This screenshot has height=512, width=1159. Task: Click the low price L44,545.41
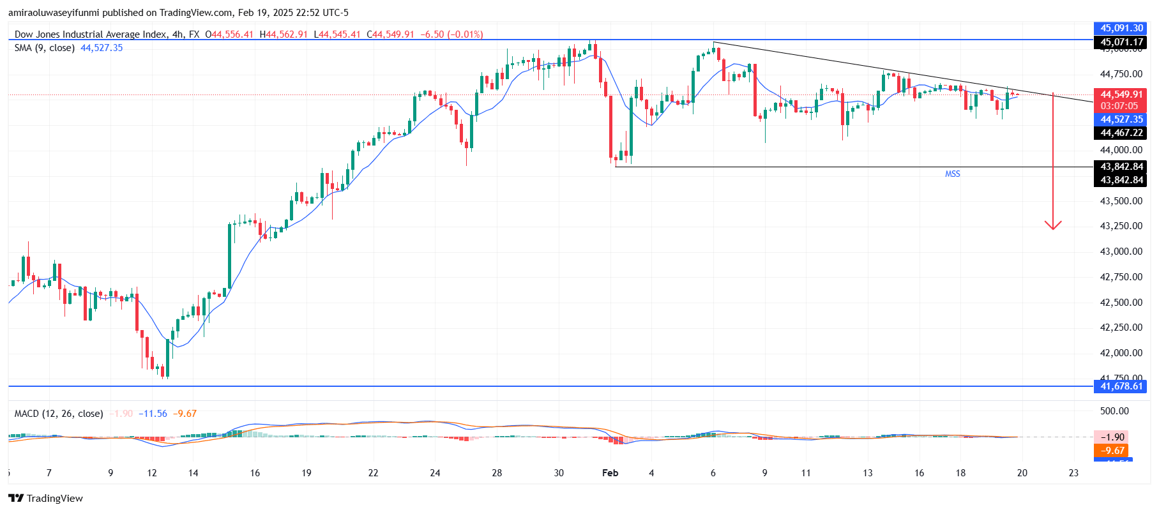[337, 34]
